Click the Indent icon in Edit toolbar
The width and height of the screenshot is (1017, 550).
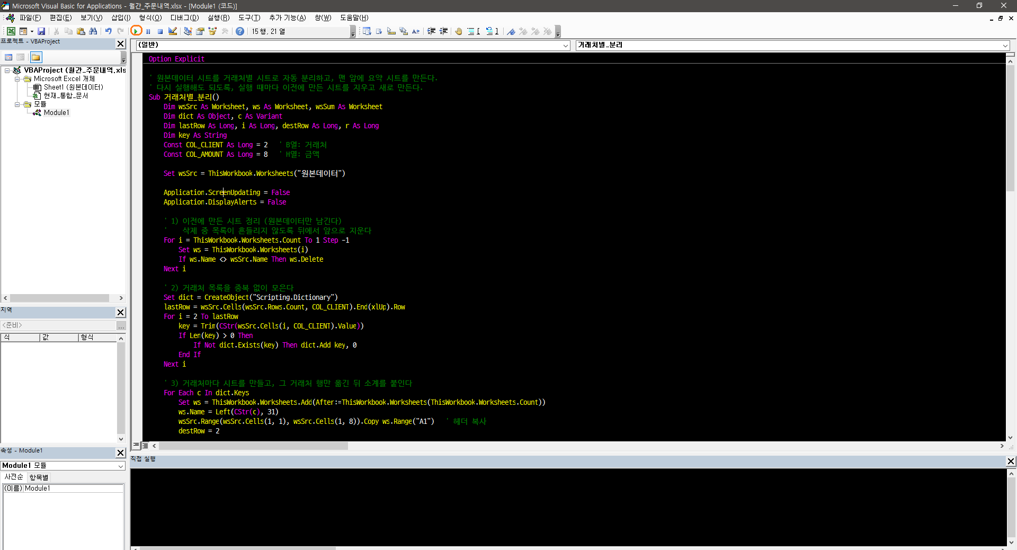pyautogui.click(x=432, y=31)
